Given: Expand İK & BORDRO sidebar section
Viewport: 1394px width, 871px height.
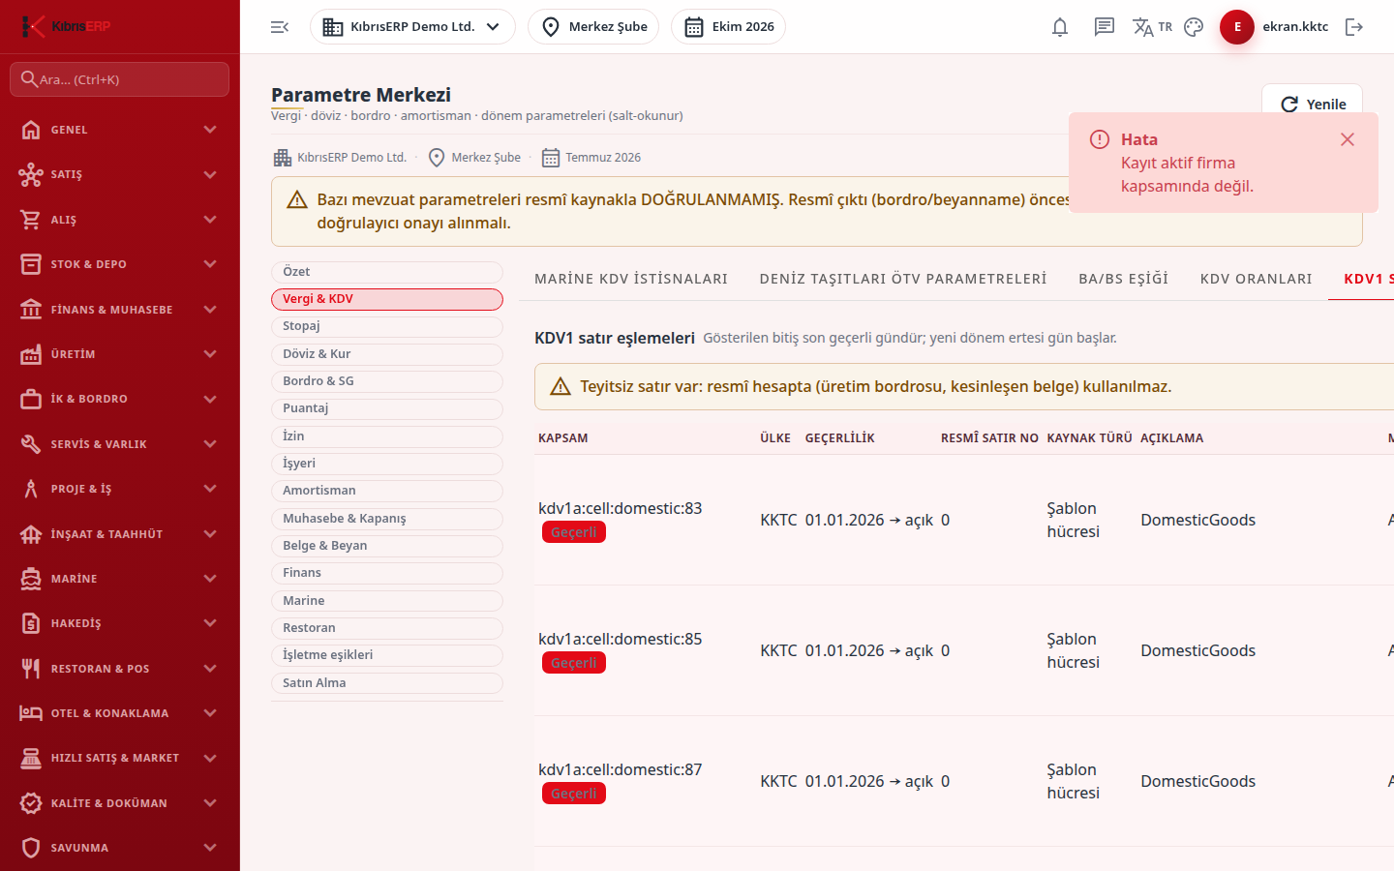Looking at the screenshot, I should (120, 399).
